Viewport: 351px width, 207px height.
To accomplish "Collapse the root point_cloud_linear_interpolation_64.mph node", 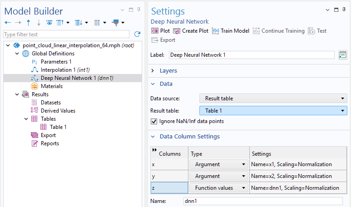I will [8, 45].
